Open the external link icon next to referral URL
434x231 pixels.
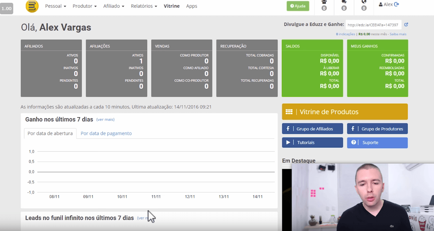pos(406,25)
